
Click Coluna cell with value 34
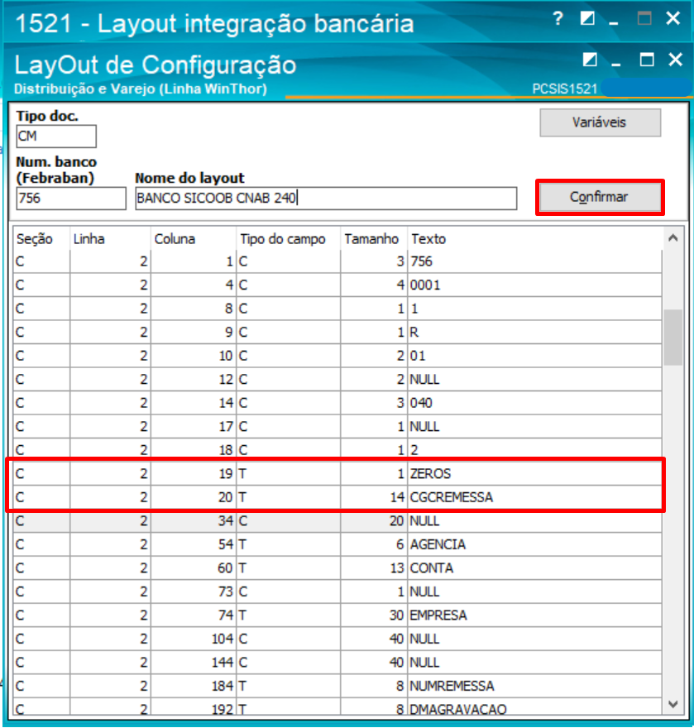click(x=193, y=521)
